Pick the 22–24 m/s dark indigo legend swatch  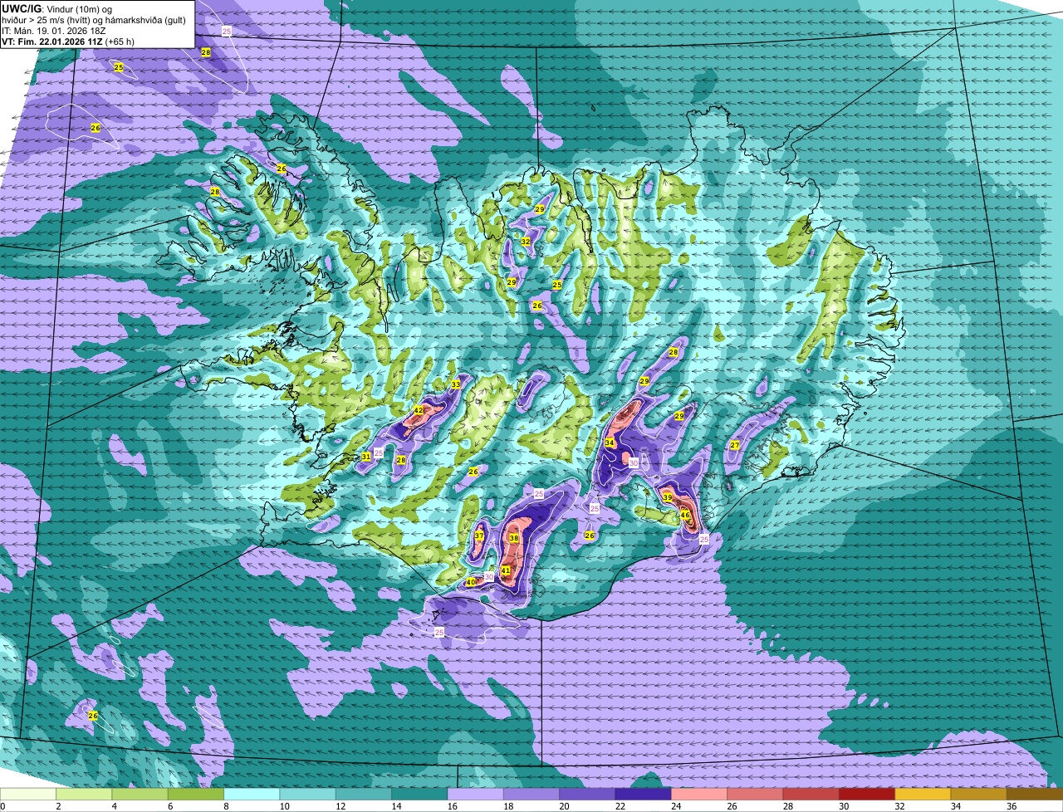coord(643,794)
